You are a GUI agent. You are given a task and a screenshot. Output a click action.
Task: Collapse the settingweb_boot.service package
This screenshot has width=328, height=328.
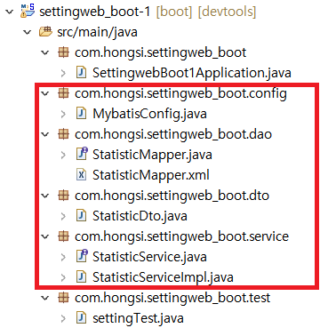pos(45,236)
